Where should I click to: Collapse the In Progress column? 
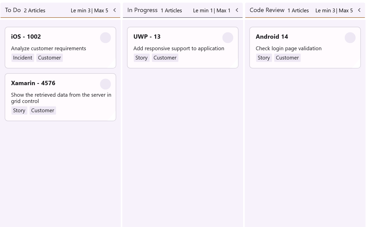237,10
